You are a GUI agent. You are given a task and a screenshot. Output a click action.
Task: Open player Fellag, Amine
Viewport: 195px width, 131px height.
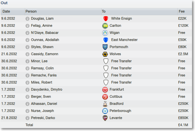point(41,26)
